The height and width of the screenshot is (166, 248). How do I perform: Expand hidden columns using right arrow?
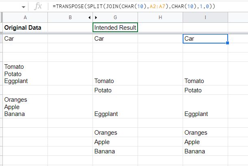[x=96, y=17]
